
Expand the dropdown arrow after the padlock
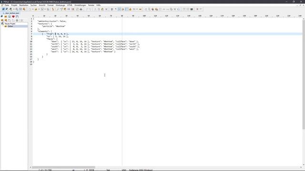click(x=137, y=9)
